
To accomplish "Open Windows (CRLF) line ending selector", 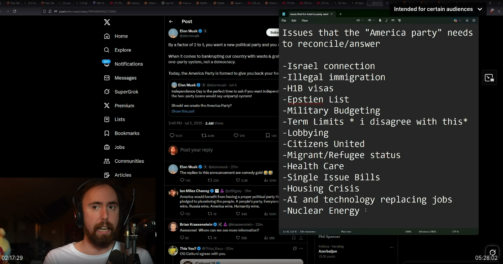I will [427, 231].
